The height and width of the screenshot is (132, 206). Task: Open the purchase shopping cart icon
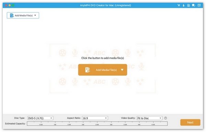coord(179,5)
